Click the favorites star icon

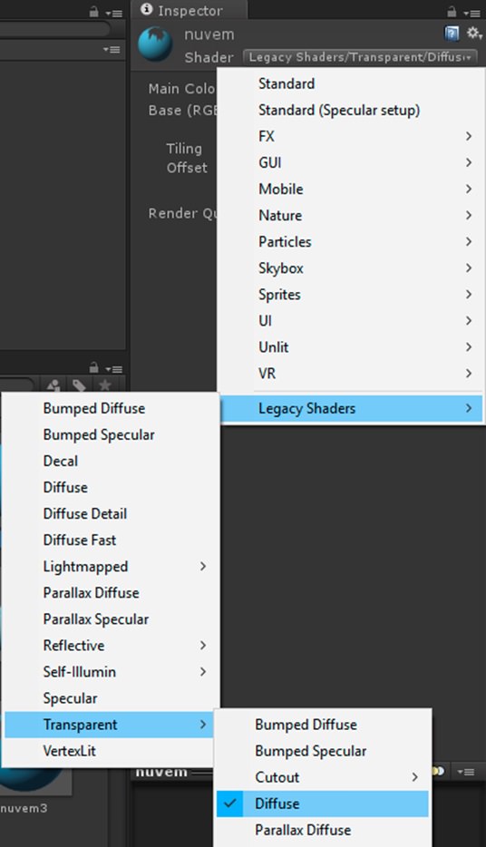coord(105,385)
